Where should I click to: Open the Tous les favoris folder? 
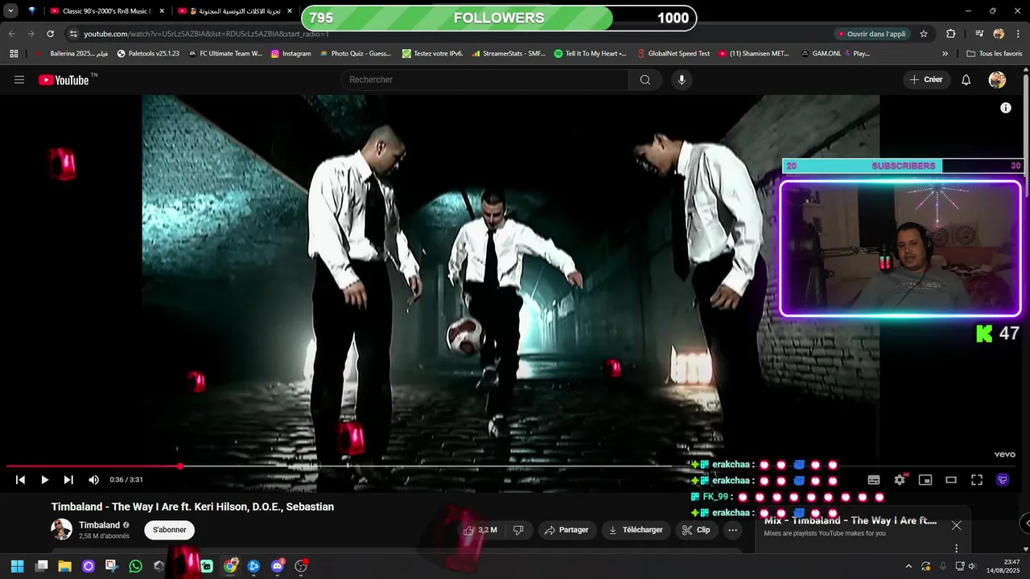pos(995,54)
